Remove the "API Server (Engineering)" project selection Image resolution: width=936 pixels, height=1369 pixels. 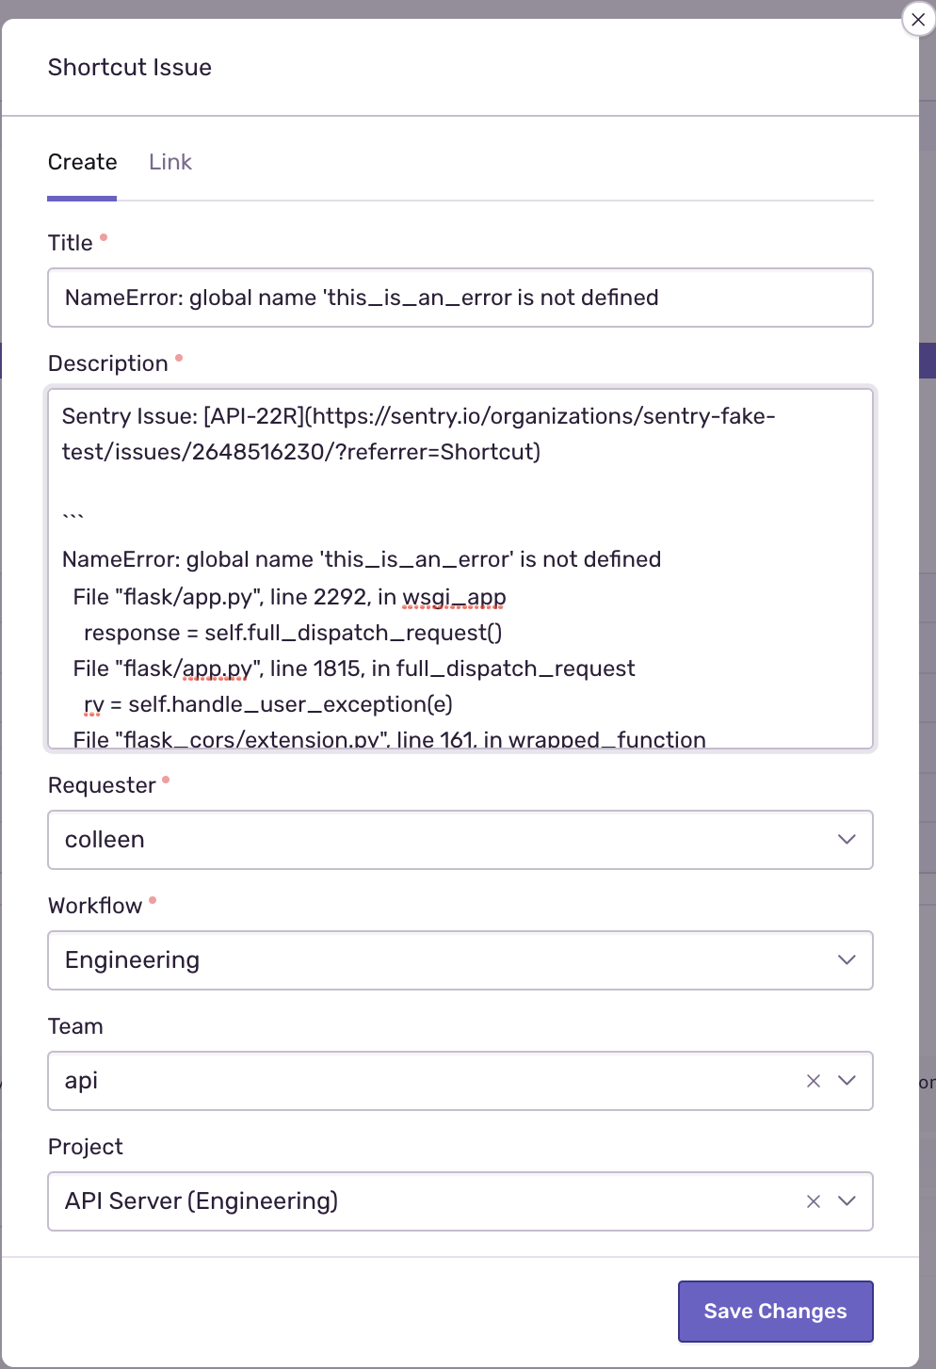[813, 1201]
